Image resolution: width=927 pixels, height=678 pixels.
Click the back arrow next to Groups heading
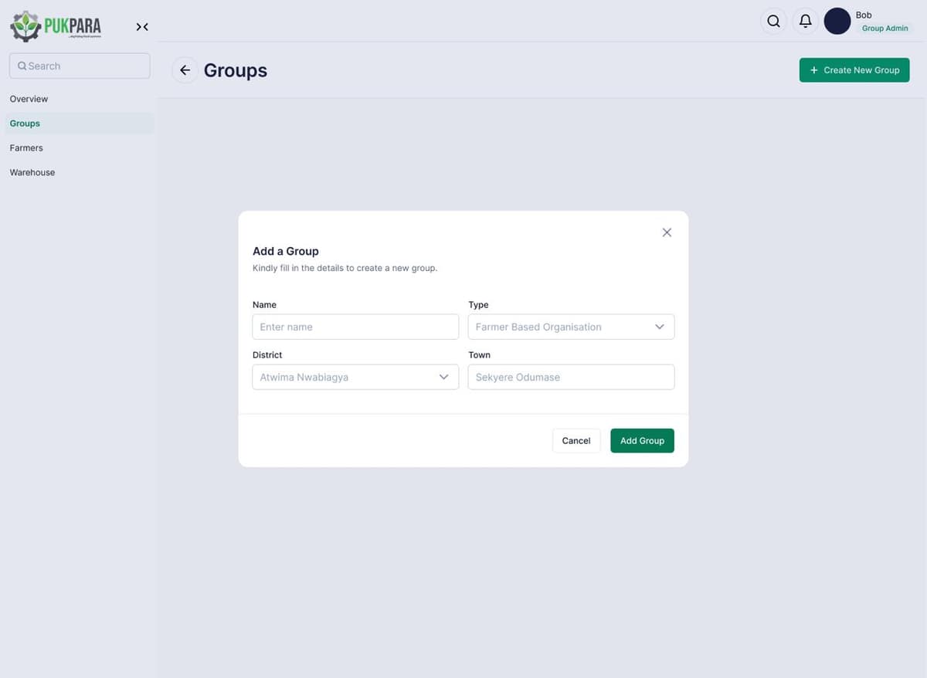tap(185, 70)
